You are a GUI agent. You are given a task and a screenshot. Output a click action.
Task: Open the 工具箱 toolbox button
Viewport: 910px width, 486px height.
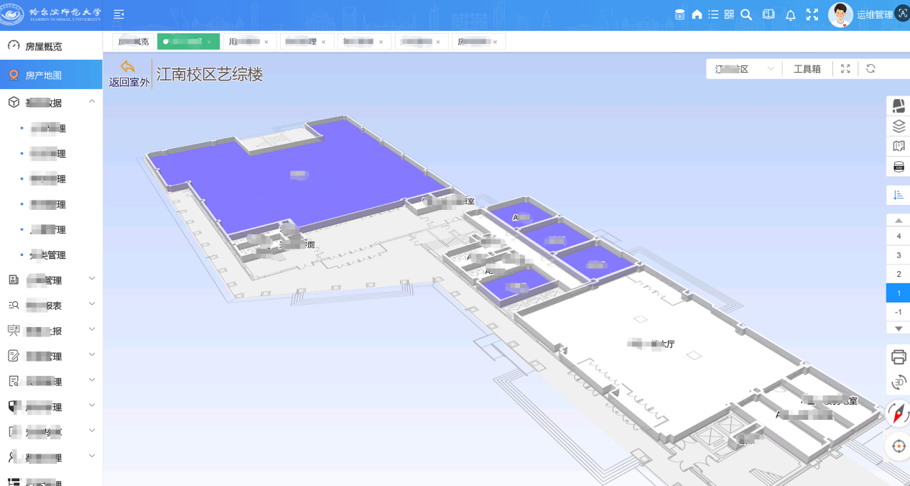(x=807, y=69)
